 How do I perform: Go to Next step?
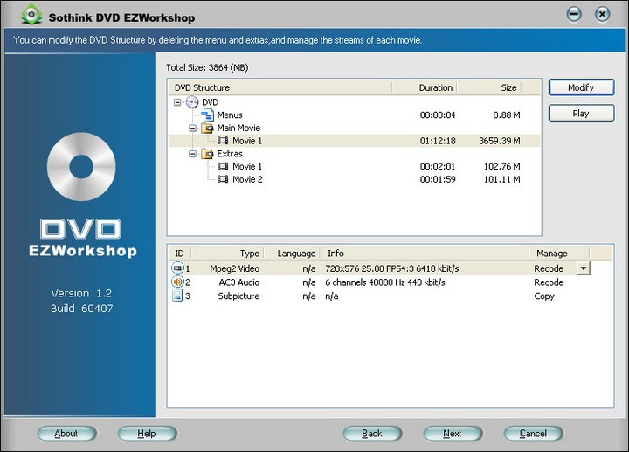point(453,434)
